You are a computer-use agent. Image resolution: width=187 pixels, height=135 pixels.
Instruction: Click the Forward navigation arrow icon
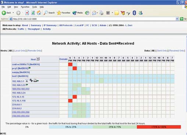pyautogui.click(x=18, y=13)
